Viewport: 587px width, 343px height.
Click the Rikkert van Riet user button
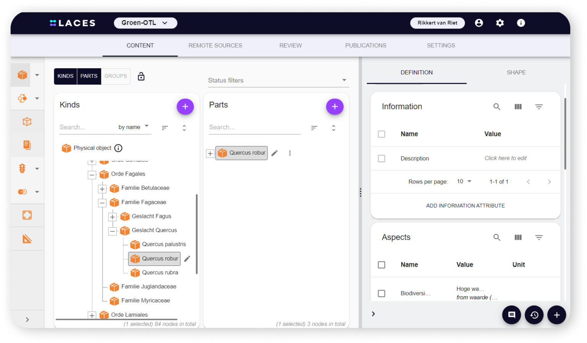[438, 23]
